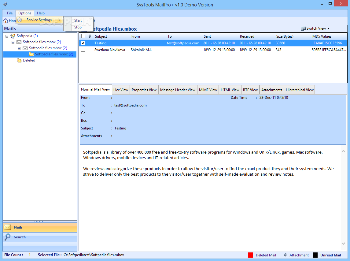Click the red Deleted Mail color swatch

(250, 255)
